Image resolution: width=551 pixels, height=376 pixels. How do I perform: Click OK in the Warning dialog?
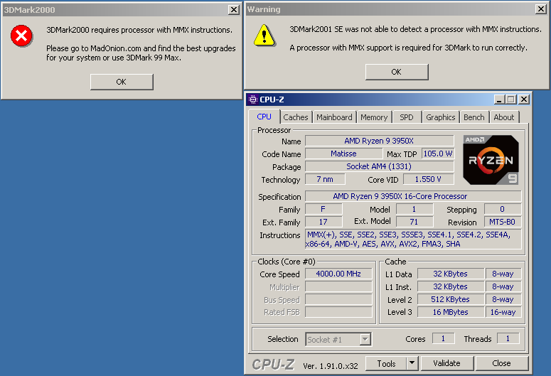pos(397,72)
